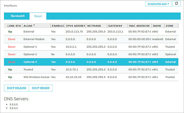Click the refresh icon button

pos(177,3)
